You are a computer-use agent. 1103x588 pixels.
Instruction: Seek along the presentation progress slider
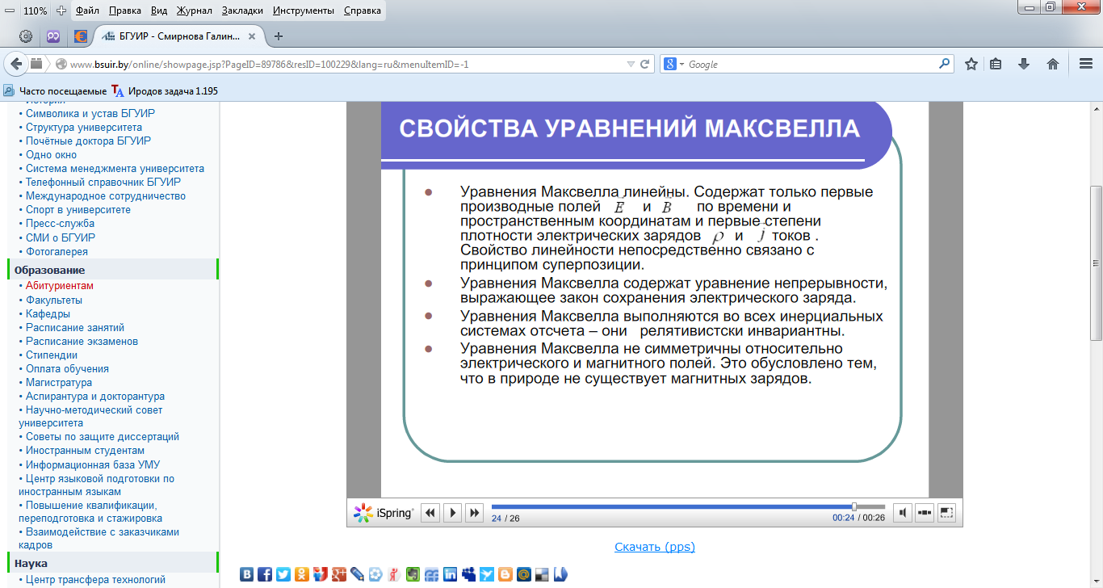[x=688, y=507]
